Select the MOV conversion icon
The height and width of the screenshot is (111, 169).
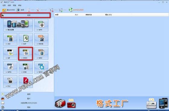[x=41, y=68]
